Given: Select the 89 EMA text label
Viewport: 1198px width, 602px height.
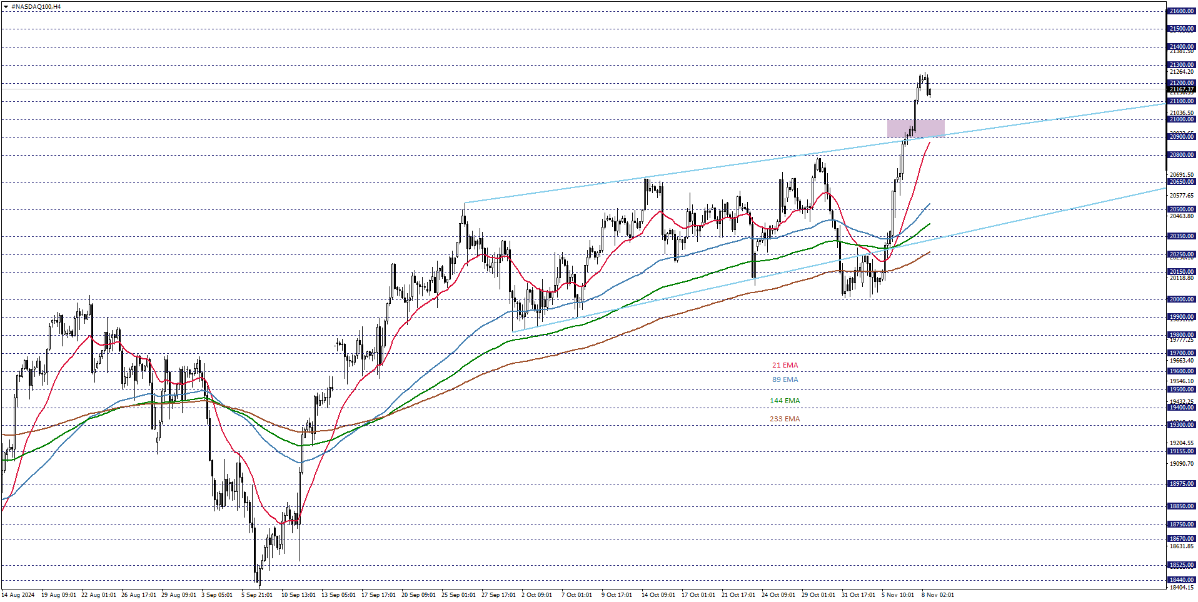Looking at the screenshot, I should (785, 379).
